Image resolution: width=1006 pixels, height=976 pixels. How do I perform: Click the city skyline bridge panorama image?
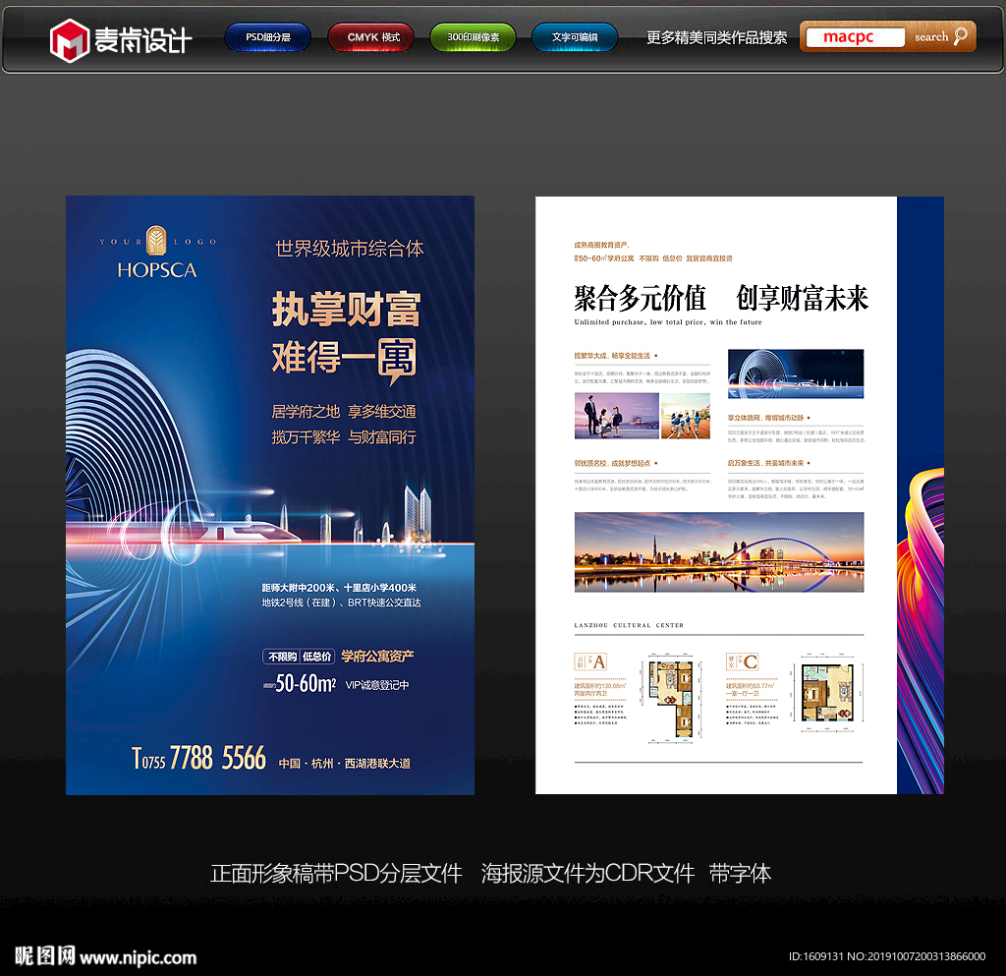pyautogui.click(x=718, y=551)
